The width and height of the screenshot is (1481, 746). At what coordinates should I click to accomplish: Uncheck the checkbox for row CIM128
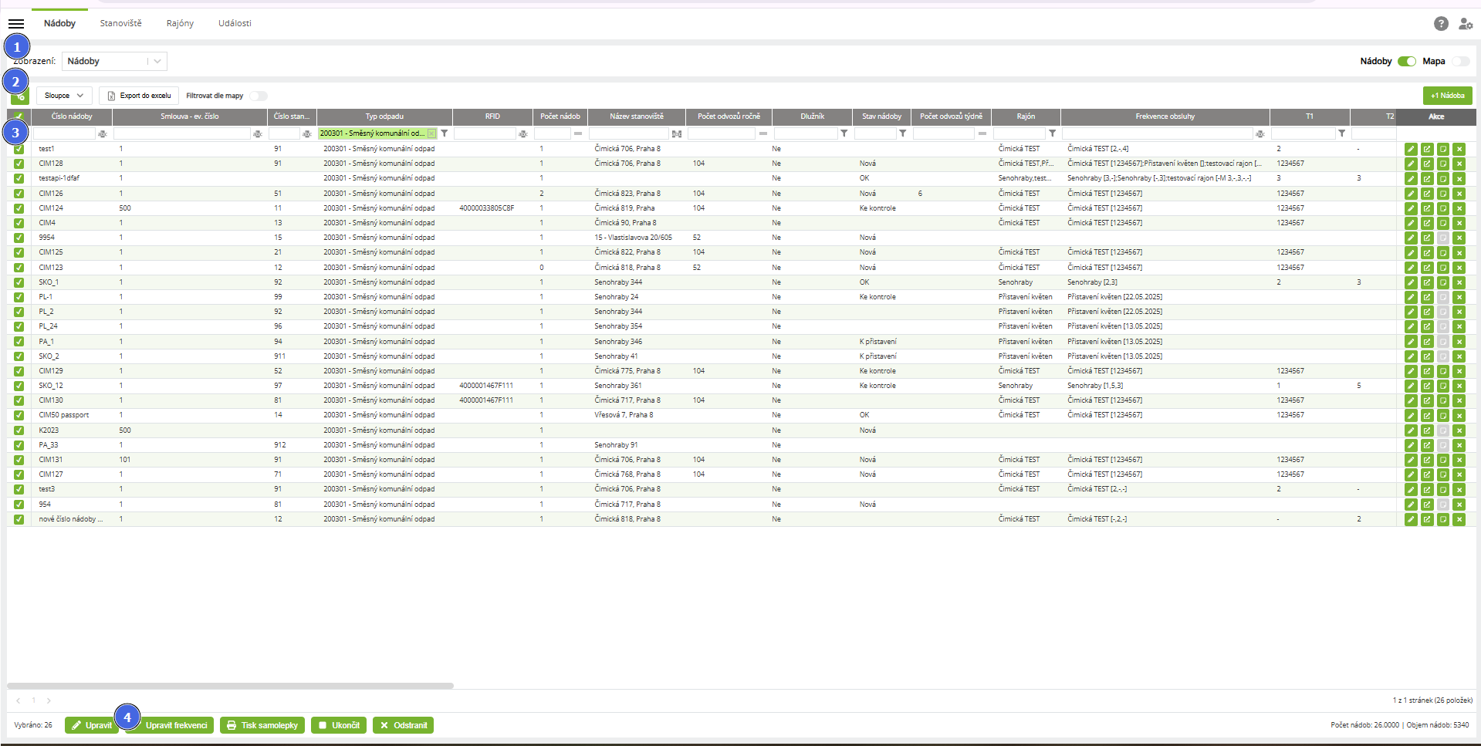pos(19,164)
